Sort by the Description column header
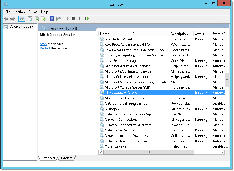 point(181,34)
